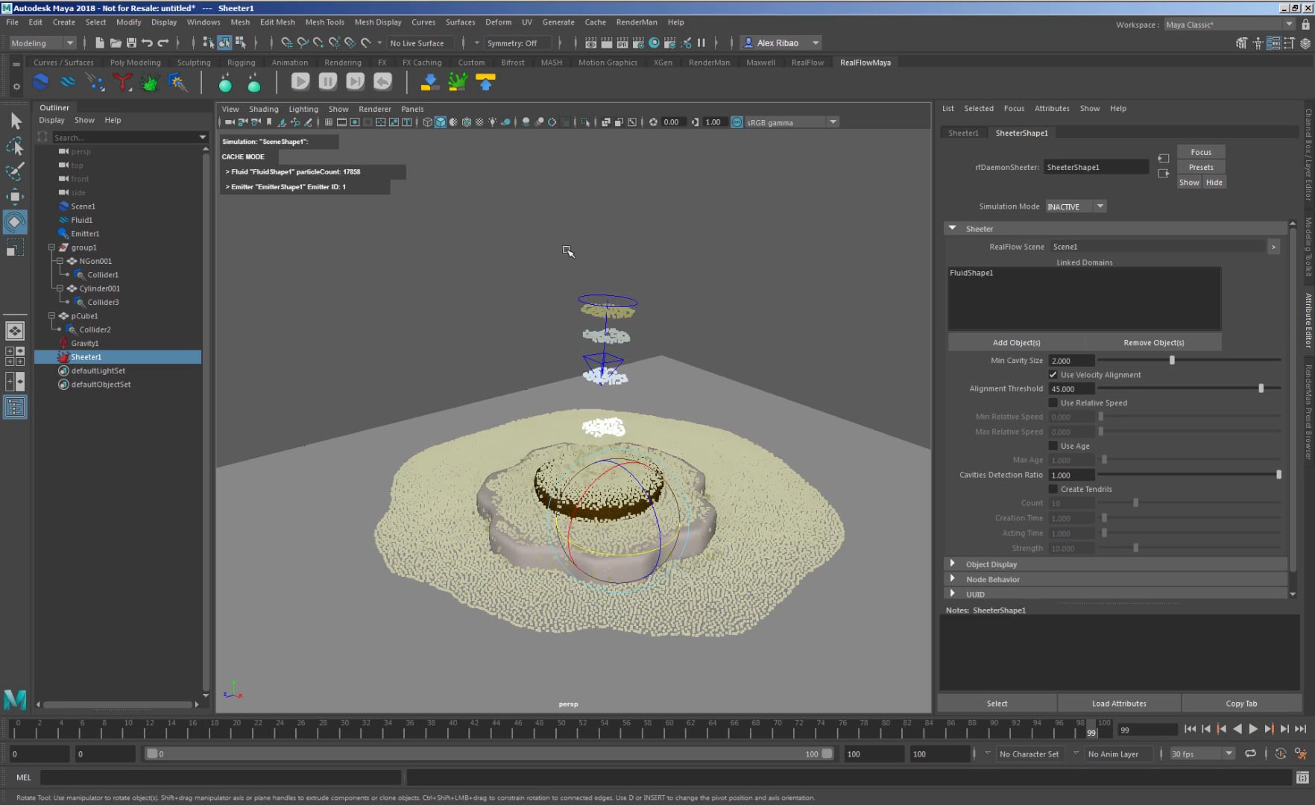Open the Mesh Tools menu
Viewport: 1315px width, 805px height.
pos(324,22)
